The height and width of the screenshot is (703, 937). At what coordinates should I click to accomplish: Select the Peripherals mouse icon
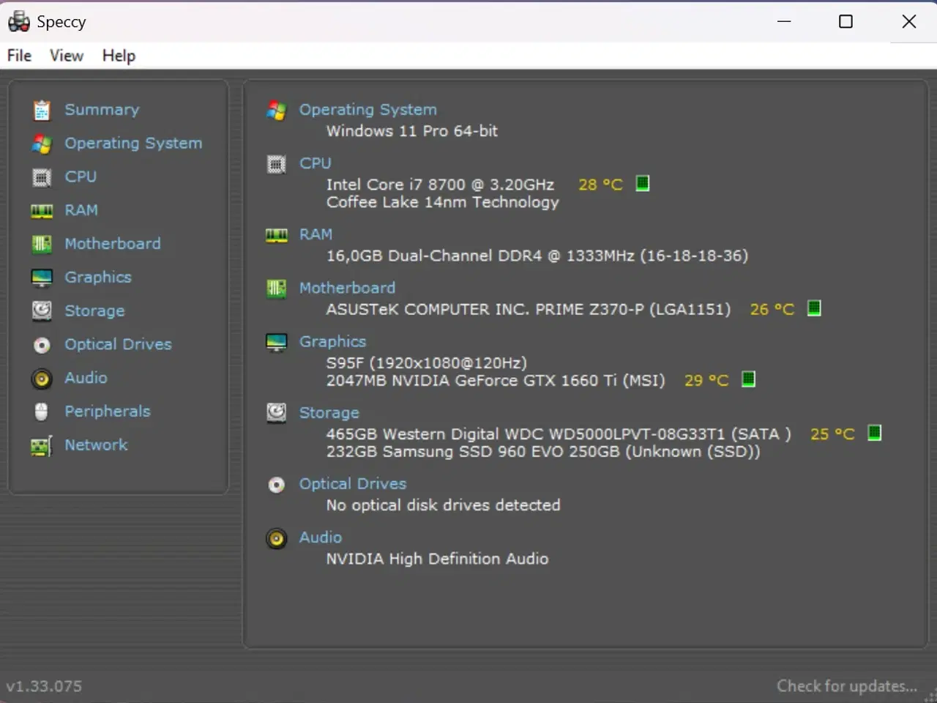[x=41, y=411]
